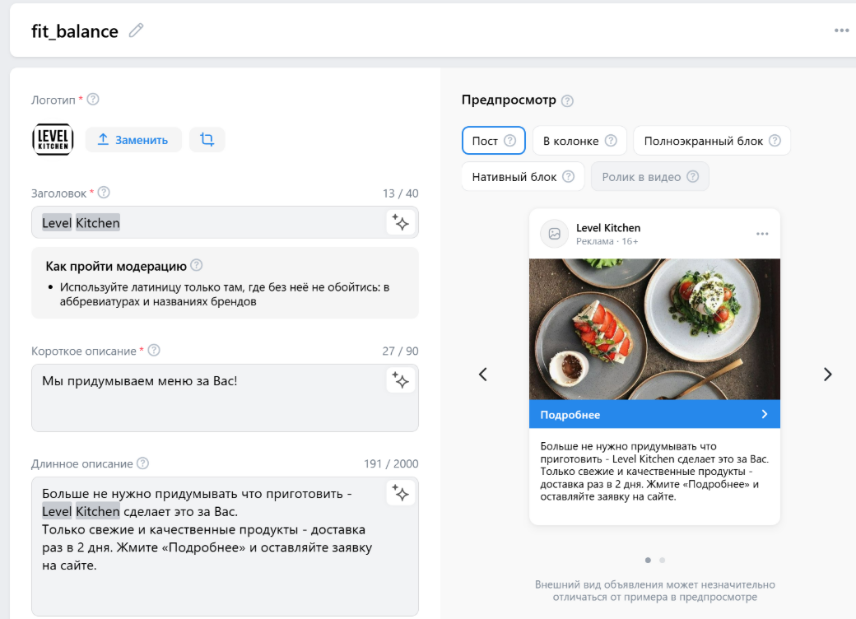
Task: Switch preview to Полноэкранный блок
Action: (712, 141)
